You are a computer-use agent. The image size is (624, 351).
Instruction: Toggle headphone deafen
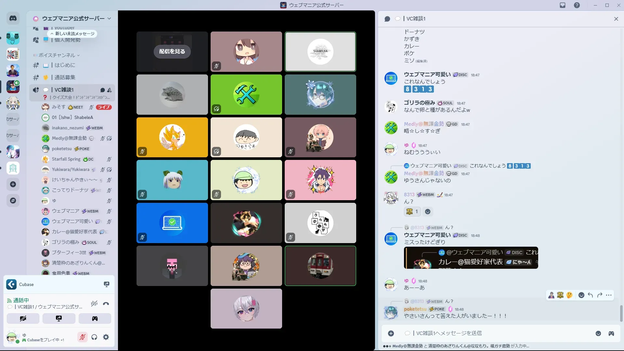(x=94, y=337)
